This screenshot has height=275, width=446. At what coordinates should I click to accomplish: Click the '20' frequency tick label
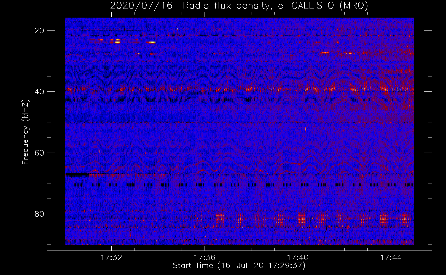point(40,31)
